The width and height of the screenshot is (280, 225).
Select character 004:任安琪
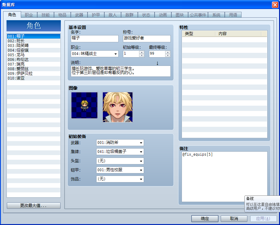[x=34, y=50]
